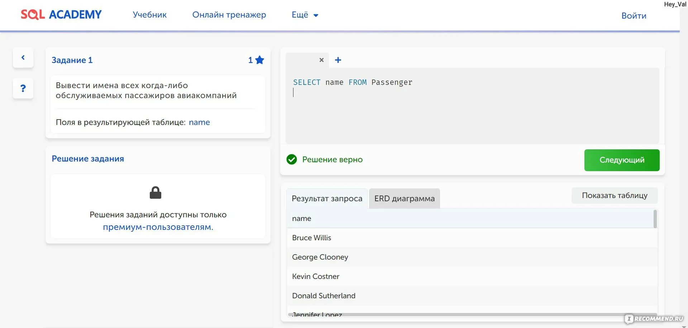Add a new query tab with plus

(338, 60)
